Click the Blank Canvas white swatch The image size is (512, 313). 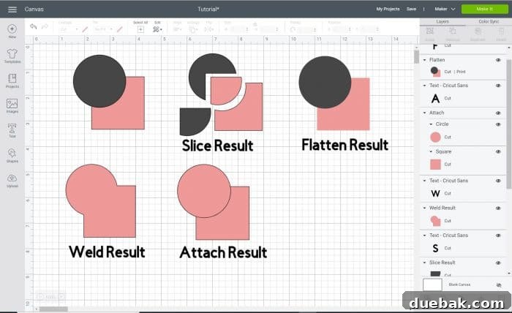(432, 284)
